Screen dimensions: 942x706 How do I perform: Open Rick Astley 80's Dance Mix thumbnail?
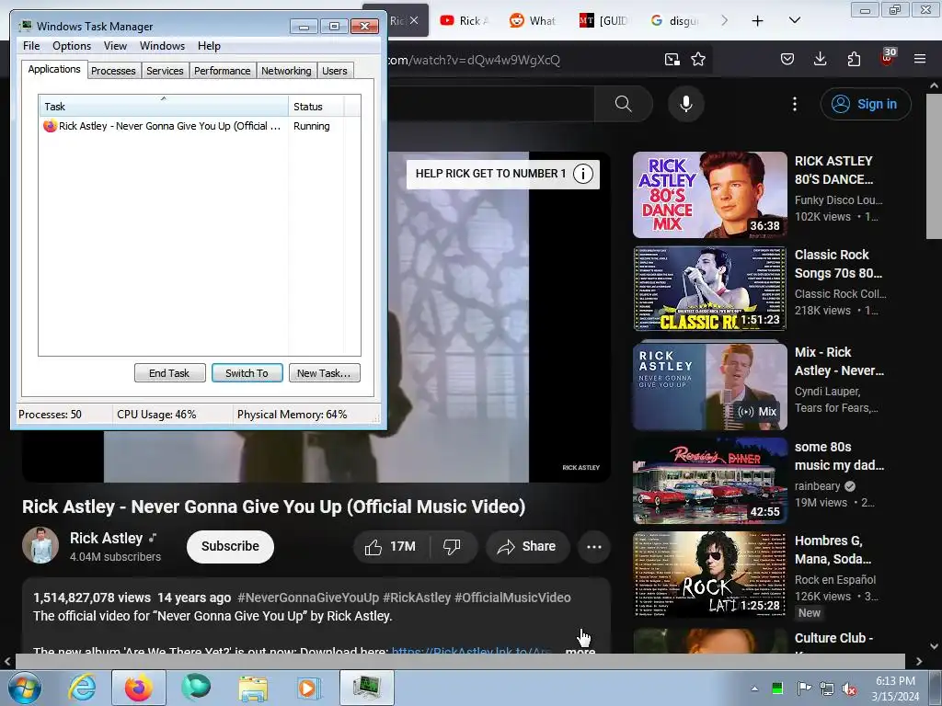[x=709, y=195]
